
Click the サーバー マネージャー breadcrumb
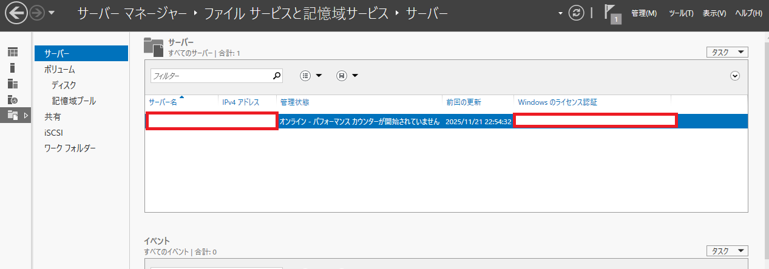pyautogui.click(x=130, y=13)
